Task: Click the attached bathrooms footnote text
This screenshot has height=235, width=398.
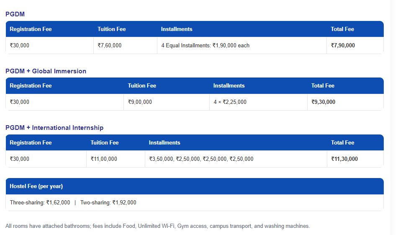Action: click(x=157, y=226)
